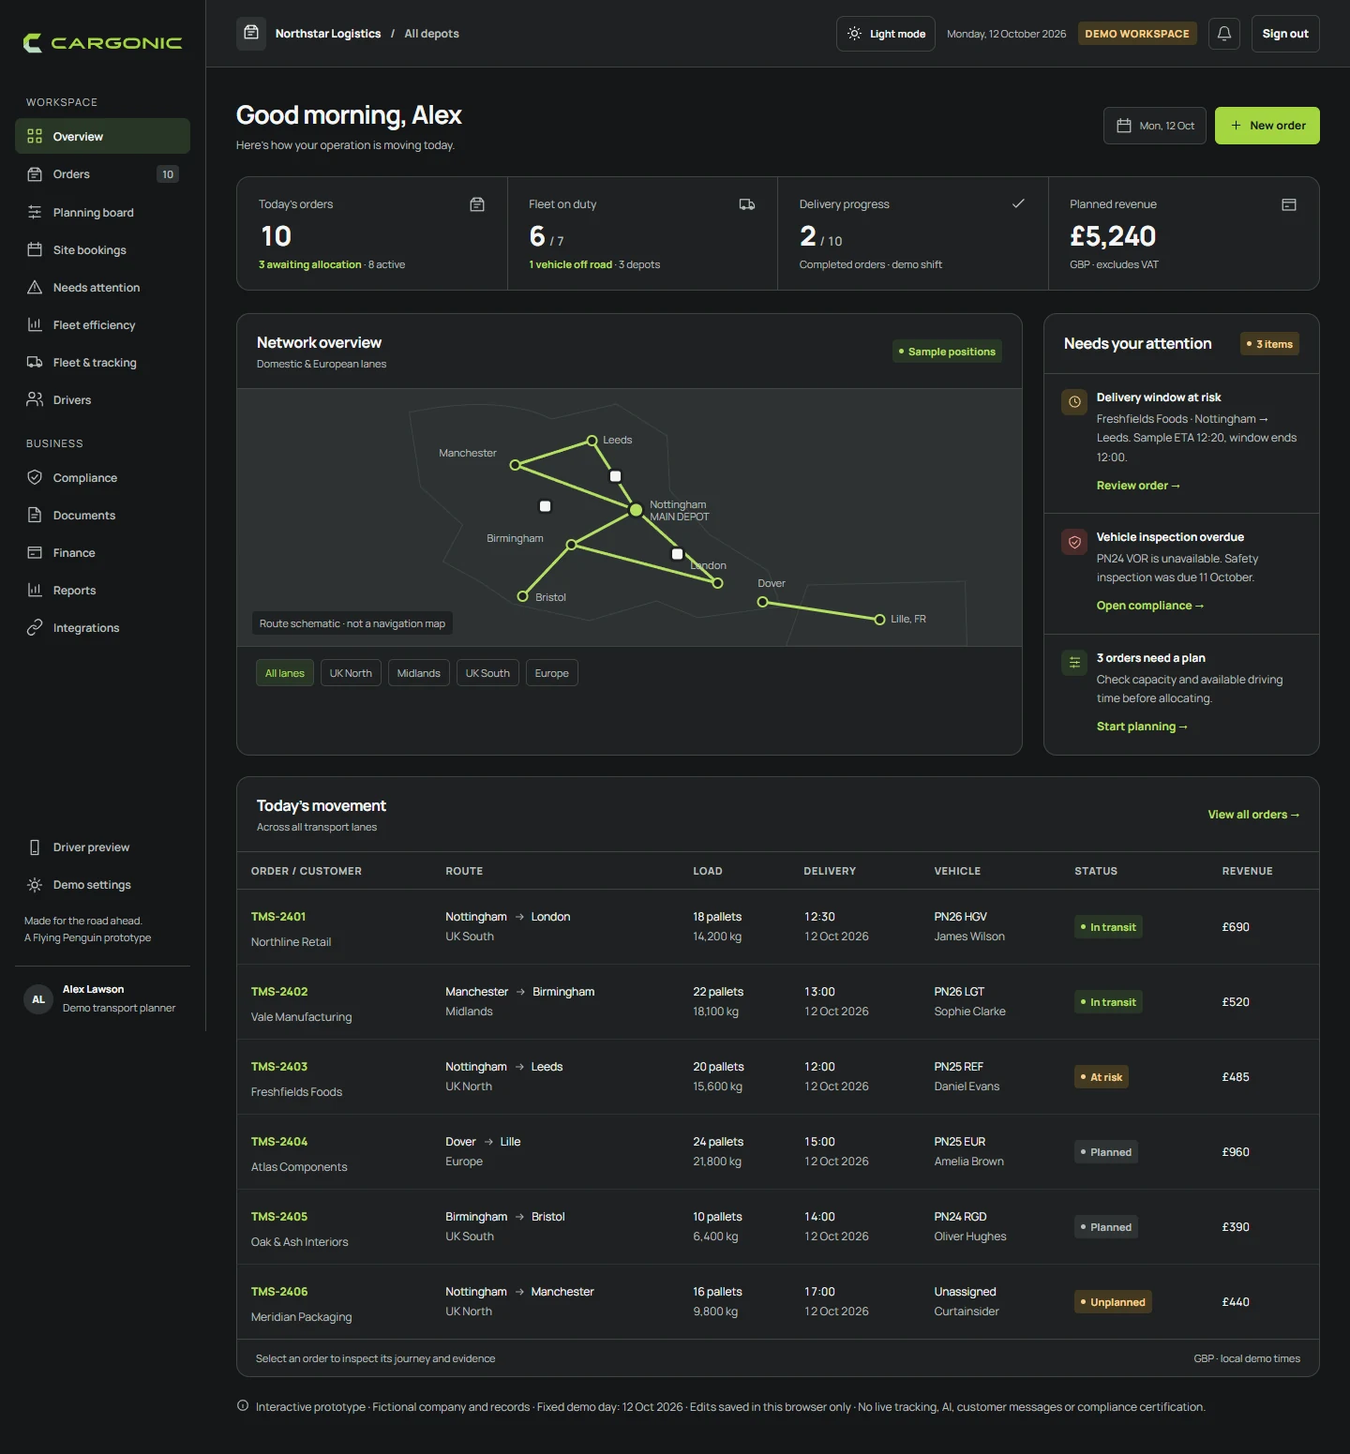Click the Nottingham main depot map node
Viewport: 1350px width, 1454px height.
point(636,509)
